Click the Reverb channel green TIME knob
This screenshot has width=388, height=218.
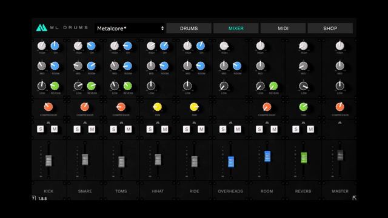(303, 107)
